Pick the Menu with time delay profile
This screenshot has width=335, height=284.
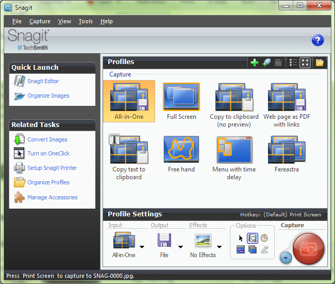click(x=234, y=157)
